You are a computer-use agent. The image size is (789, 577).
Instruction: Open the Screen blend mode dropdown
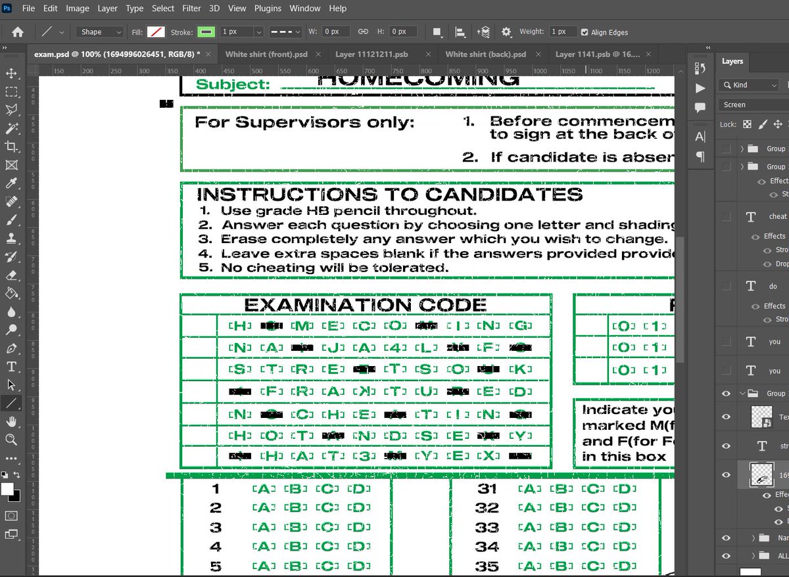(x=753, y=104)
